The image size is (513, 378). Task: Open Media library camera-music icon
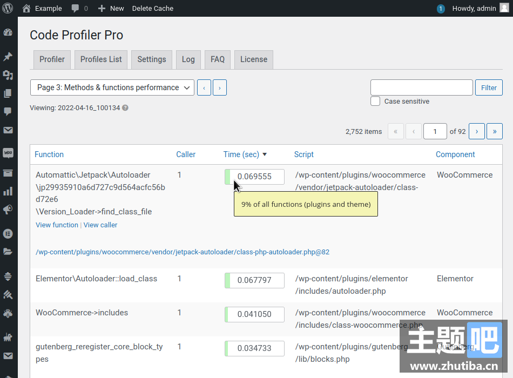coord(8,75)
